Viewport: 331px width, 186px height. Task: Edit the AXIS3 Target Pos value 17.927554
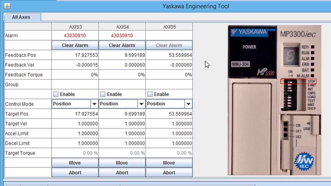click(x=75, y=114)
